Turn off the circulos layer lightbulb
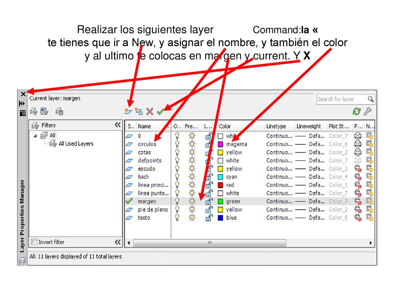 point(177,144)
